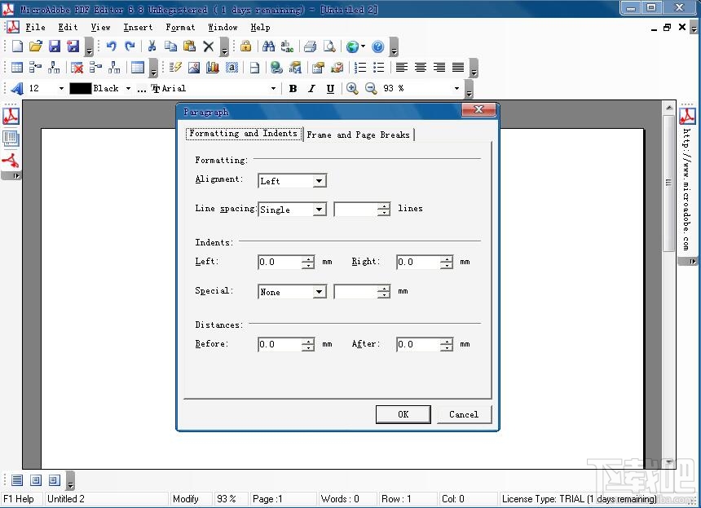Toggle bold text formatting

[x=293, y=88]
